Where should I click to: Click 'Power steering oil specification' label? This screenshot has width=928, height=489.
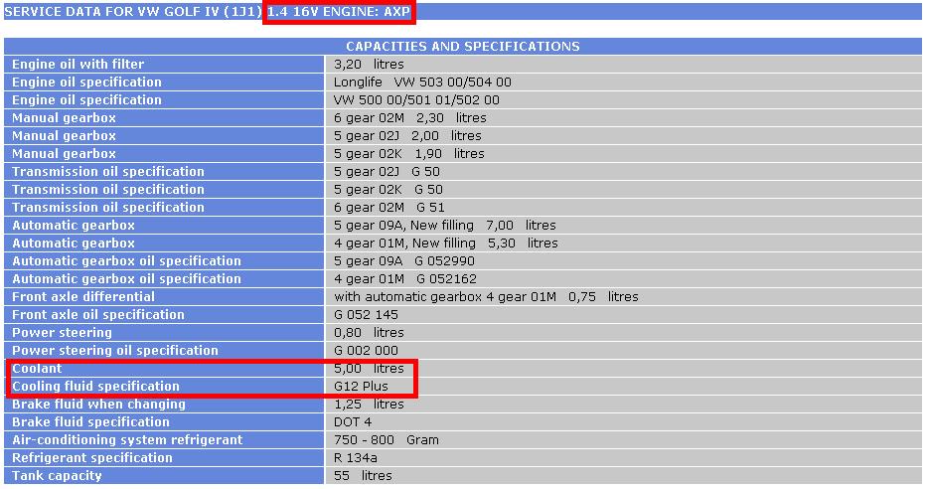[x=115, y=351]
